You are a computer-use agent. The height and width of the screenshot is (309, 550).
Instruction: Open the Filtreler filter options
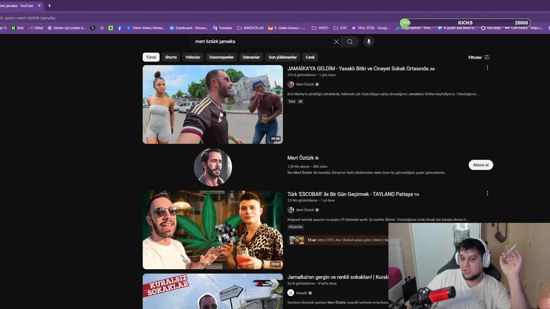479,57
